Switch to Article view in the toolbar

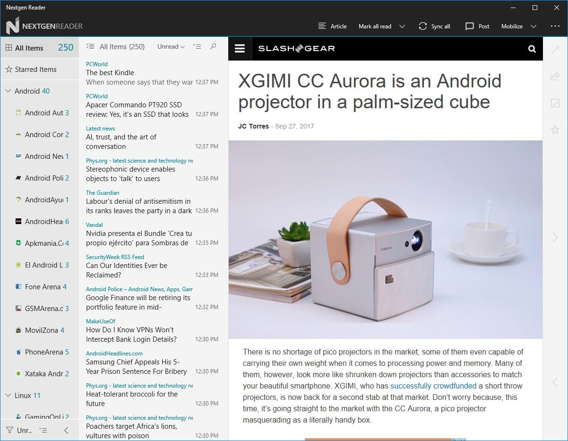point(333,26)
